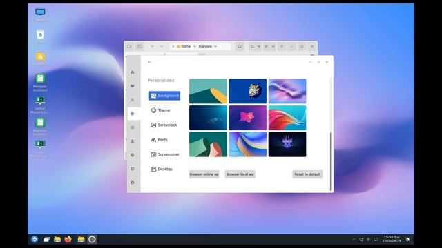Toggle the side panel icon in file manager

point(140,46)
